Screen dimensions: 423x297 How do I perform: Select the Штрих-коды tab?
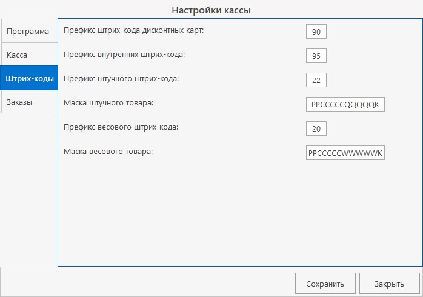click(x=28, y=79)
